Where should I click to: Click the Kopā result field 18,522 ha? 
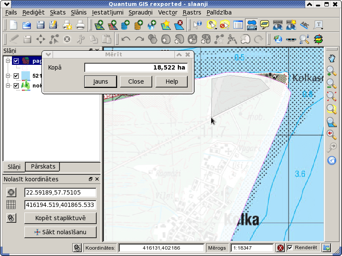coord(136,67)
